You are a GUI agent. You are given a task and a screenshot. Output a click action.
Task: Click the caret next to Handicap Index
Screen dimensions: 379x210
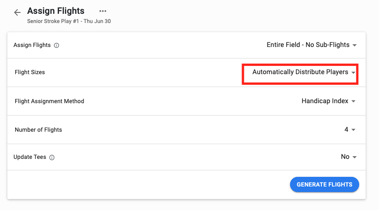[x=354, y=101]
